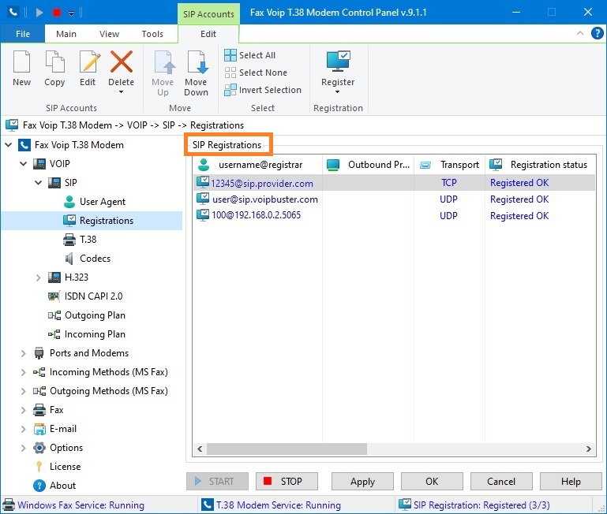Open the Delete dropdown arrow
The height and width of the screenshot is (514, 607).
(x=122, y=92)
